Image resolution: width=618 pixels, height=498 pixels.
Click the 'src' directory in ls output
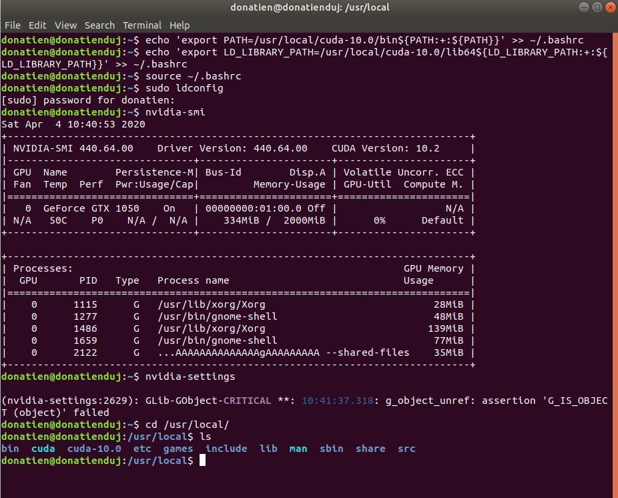tap(406, 449)
